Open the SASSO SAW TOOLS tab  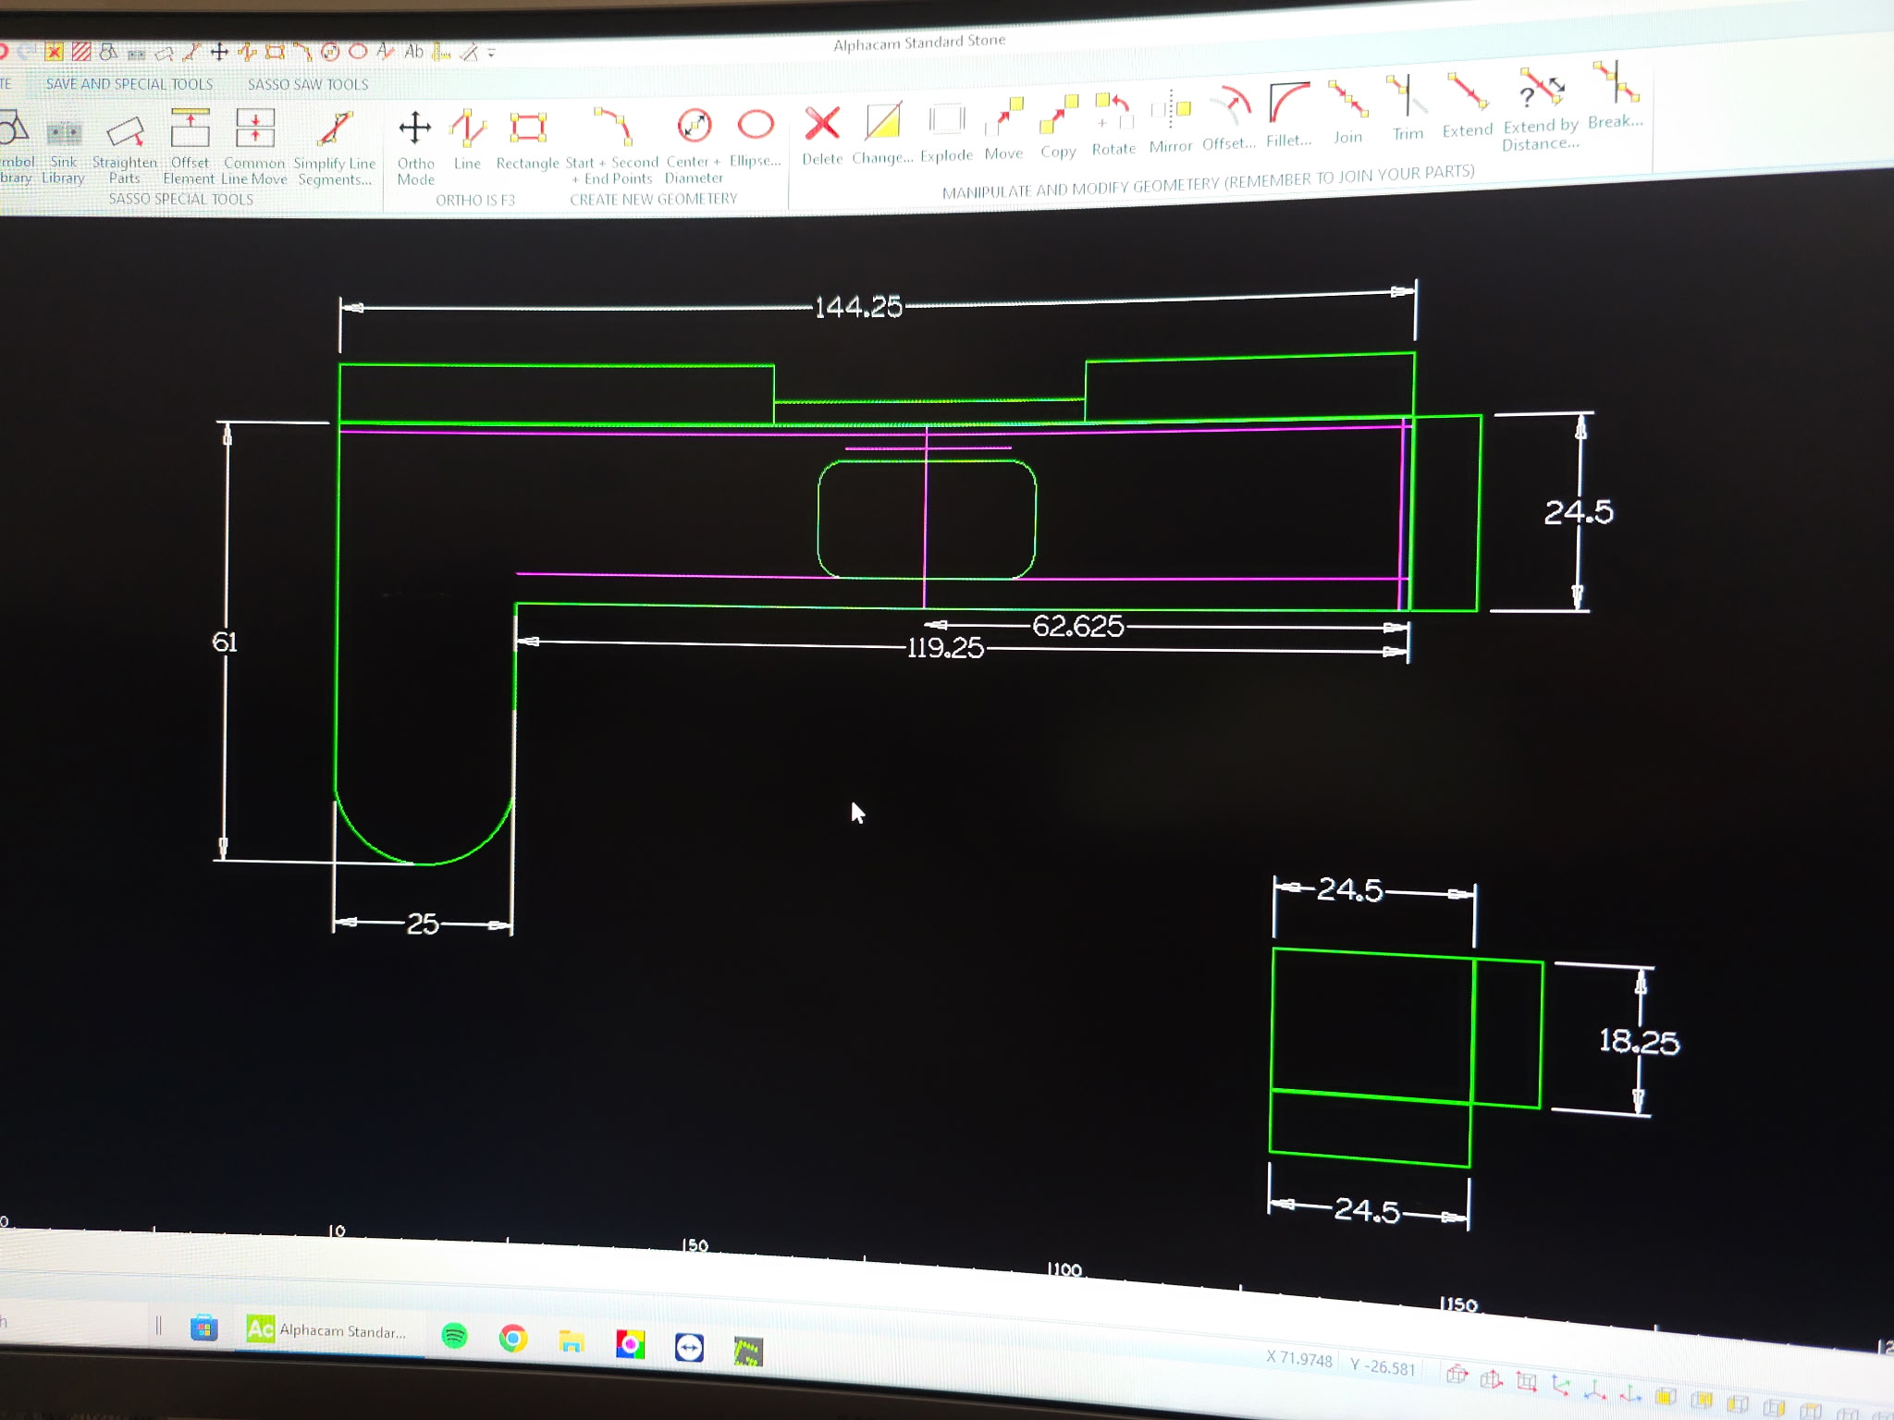308,84
